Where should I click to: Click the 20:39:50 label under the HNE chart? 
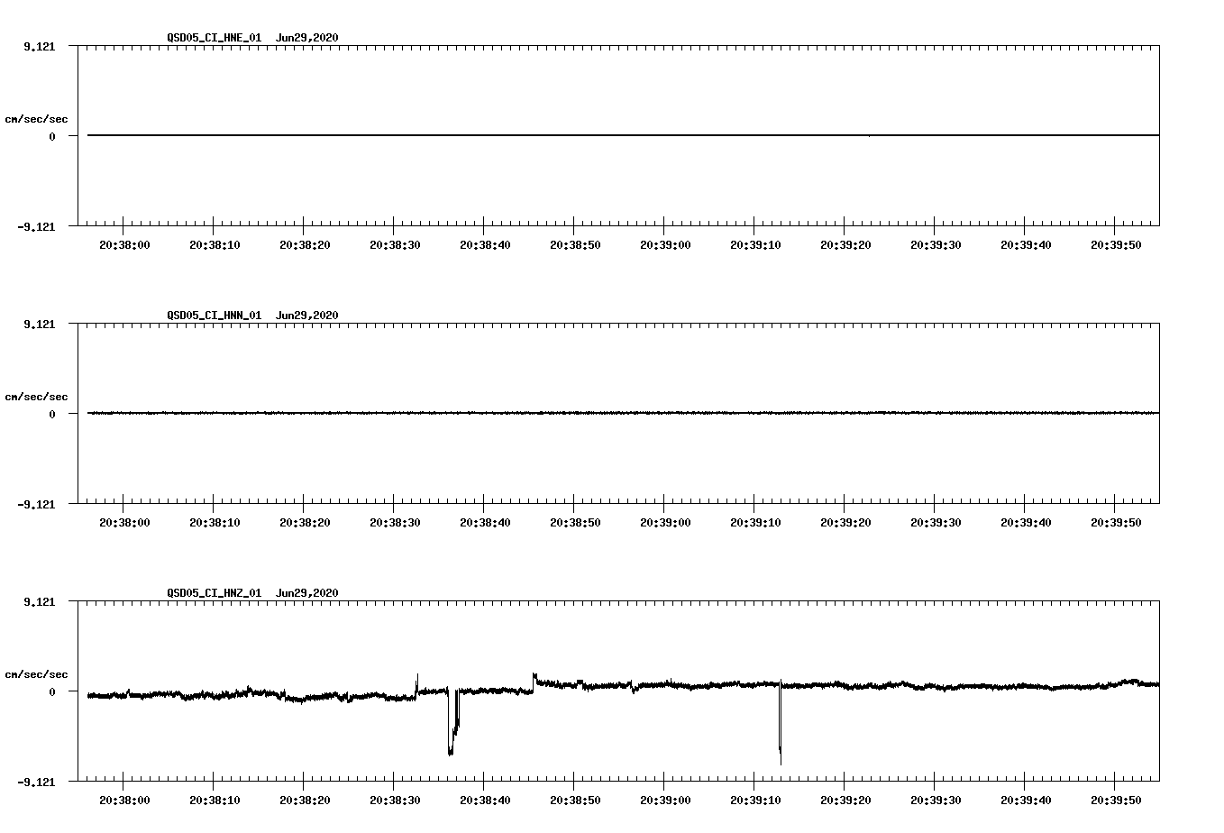tap(1116, 245)
